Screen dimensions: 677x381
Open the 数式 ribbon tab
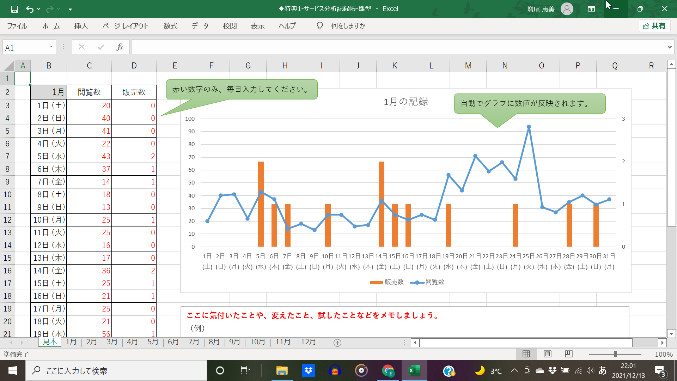(170, 26)
